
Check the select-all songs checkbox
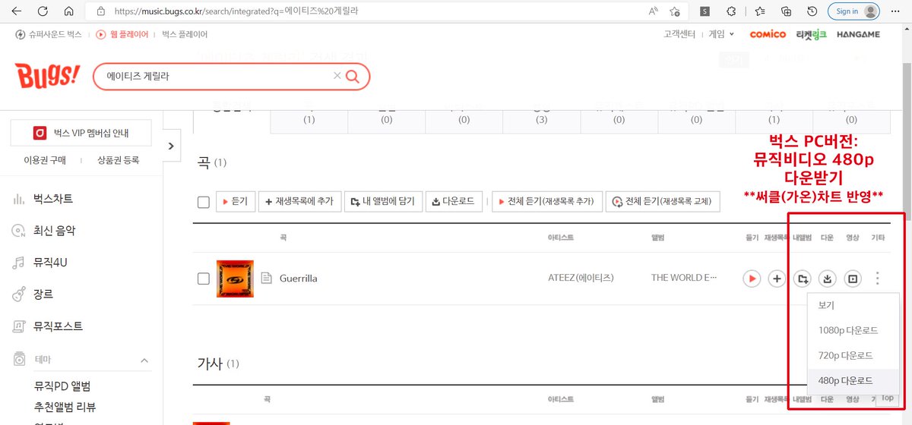[203, 202]
